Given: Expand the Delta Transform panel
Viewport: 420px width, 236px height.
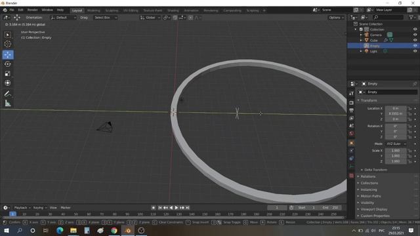Looking at the screenshot, I should click(375, 170).
